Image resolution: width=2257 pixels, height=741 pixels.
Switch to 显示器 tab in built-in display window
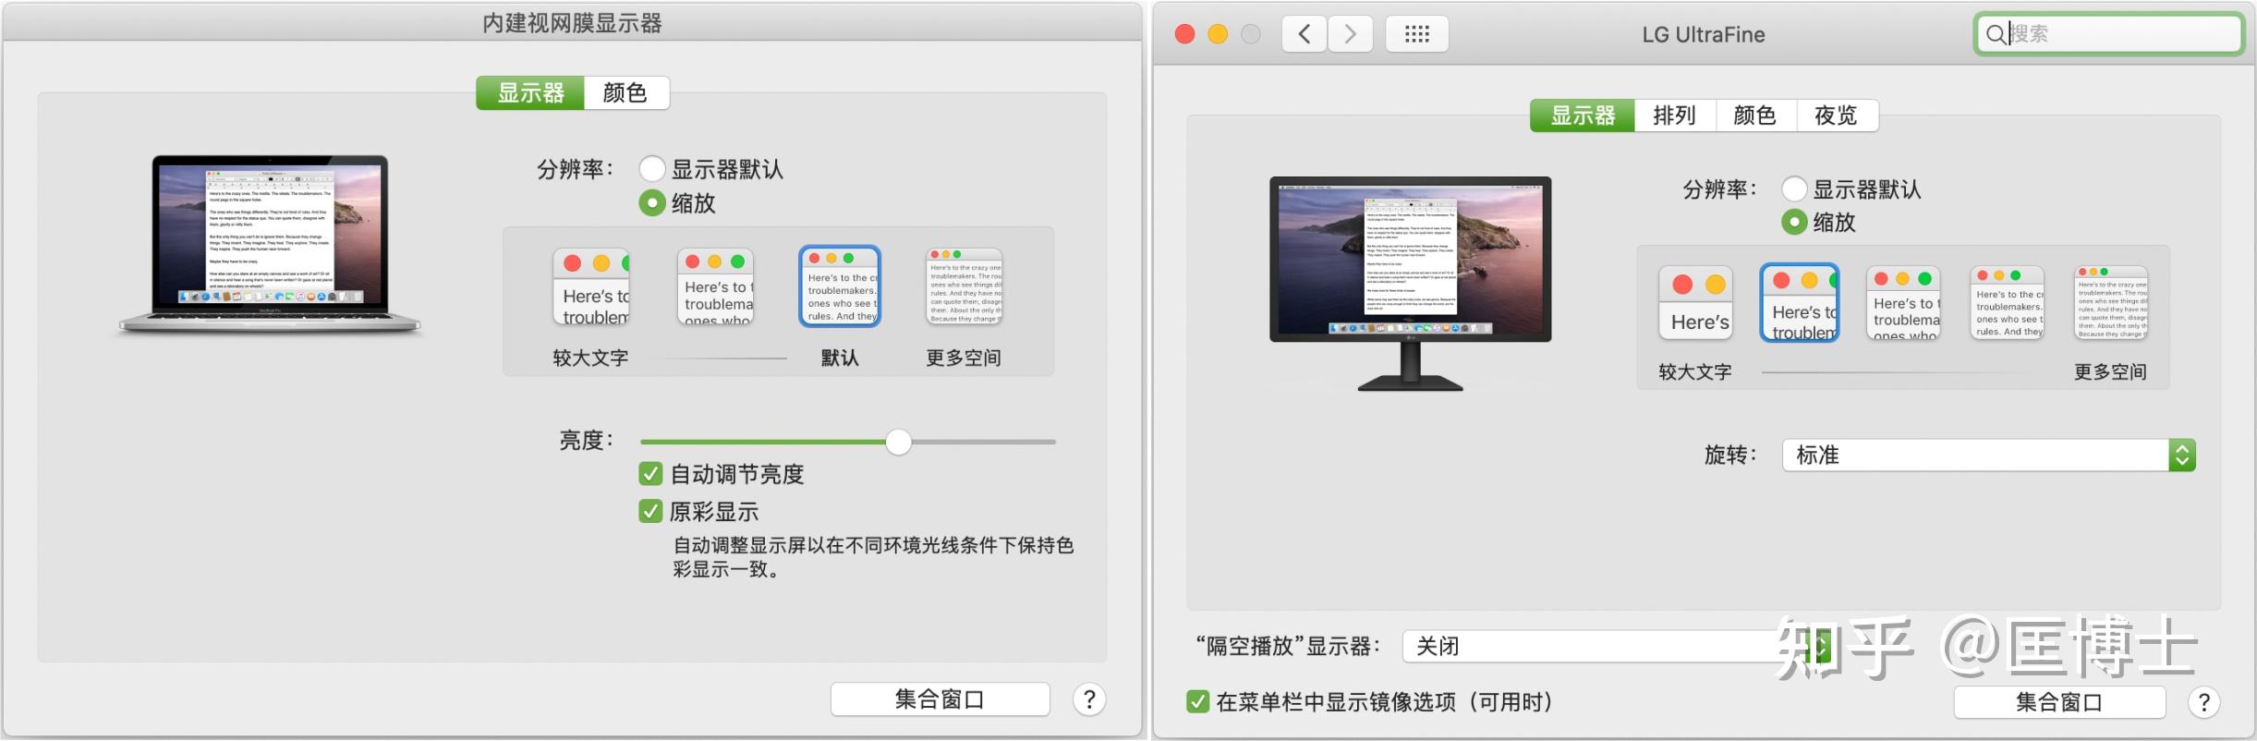530,92
